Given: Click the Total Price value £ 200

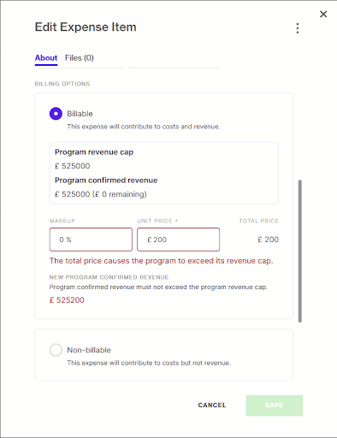Looking at the screenshot, I should pos(268,240).
